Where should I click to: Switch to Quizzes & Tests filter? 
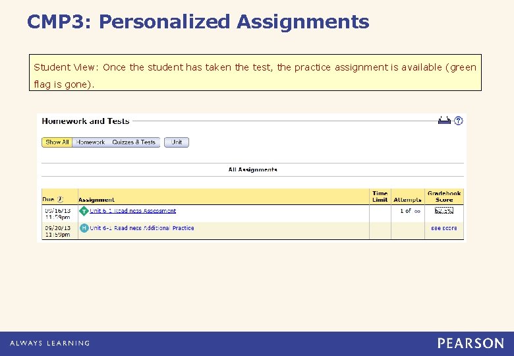pos(134,142)
